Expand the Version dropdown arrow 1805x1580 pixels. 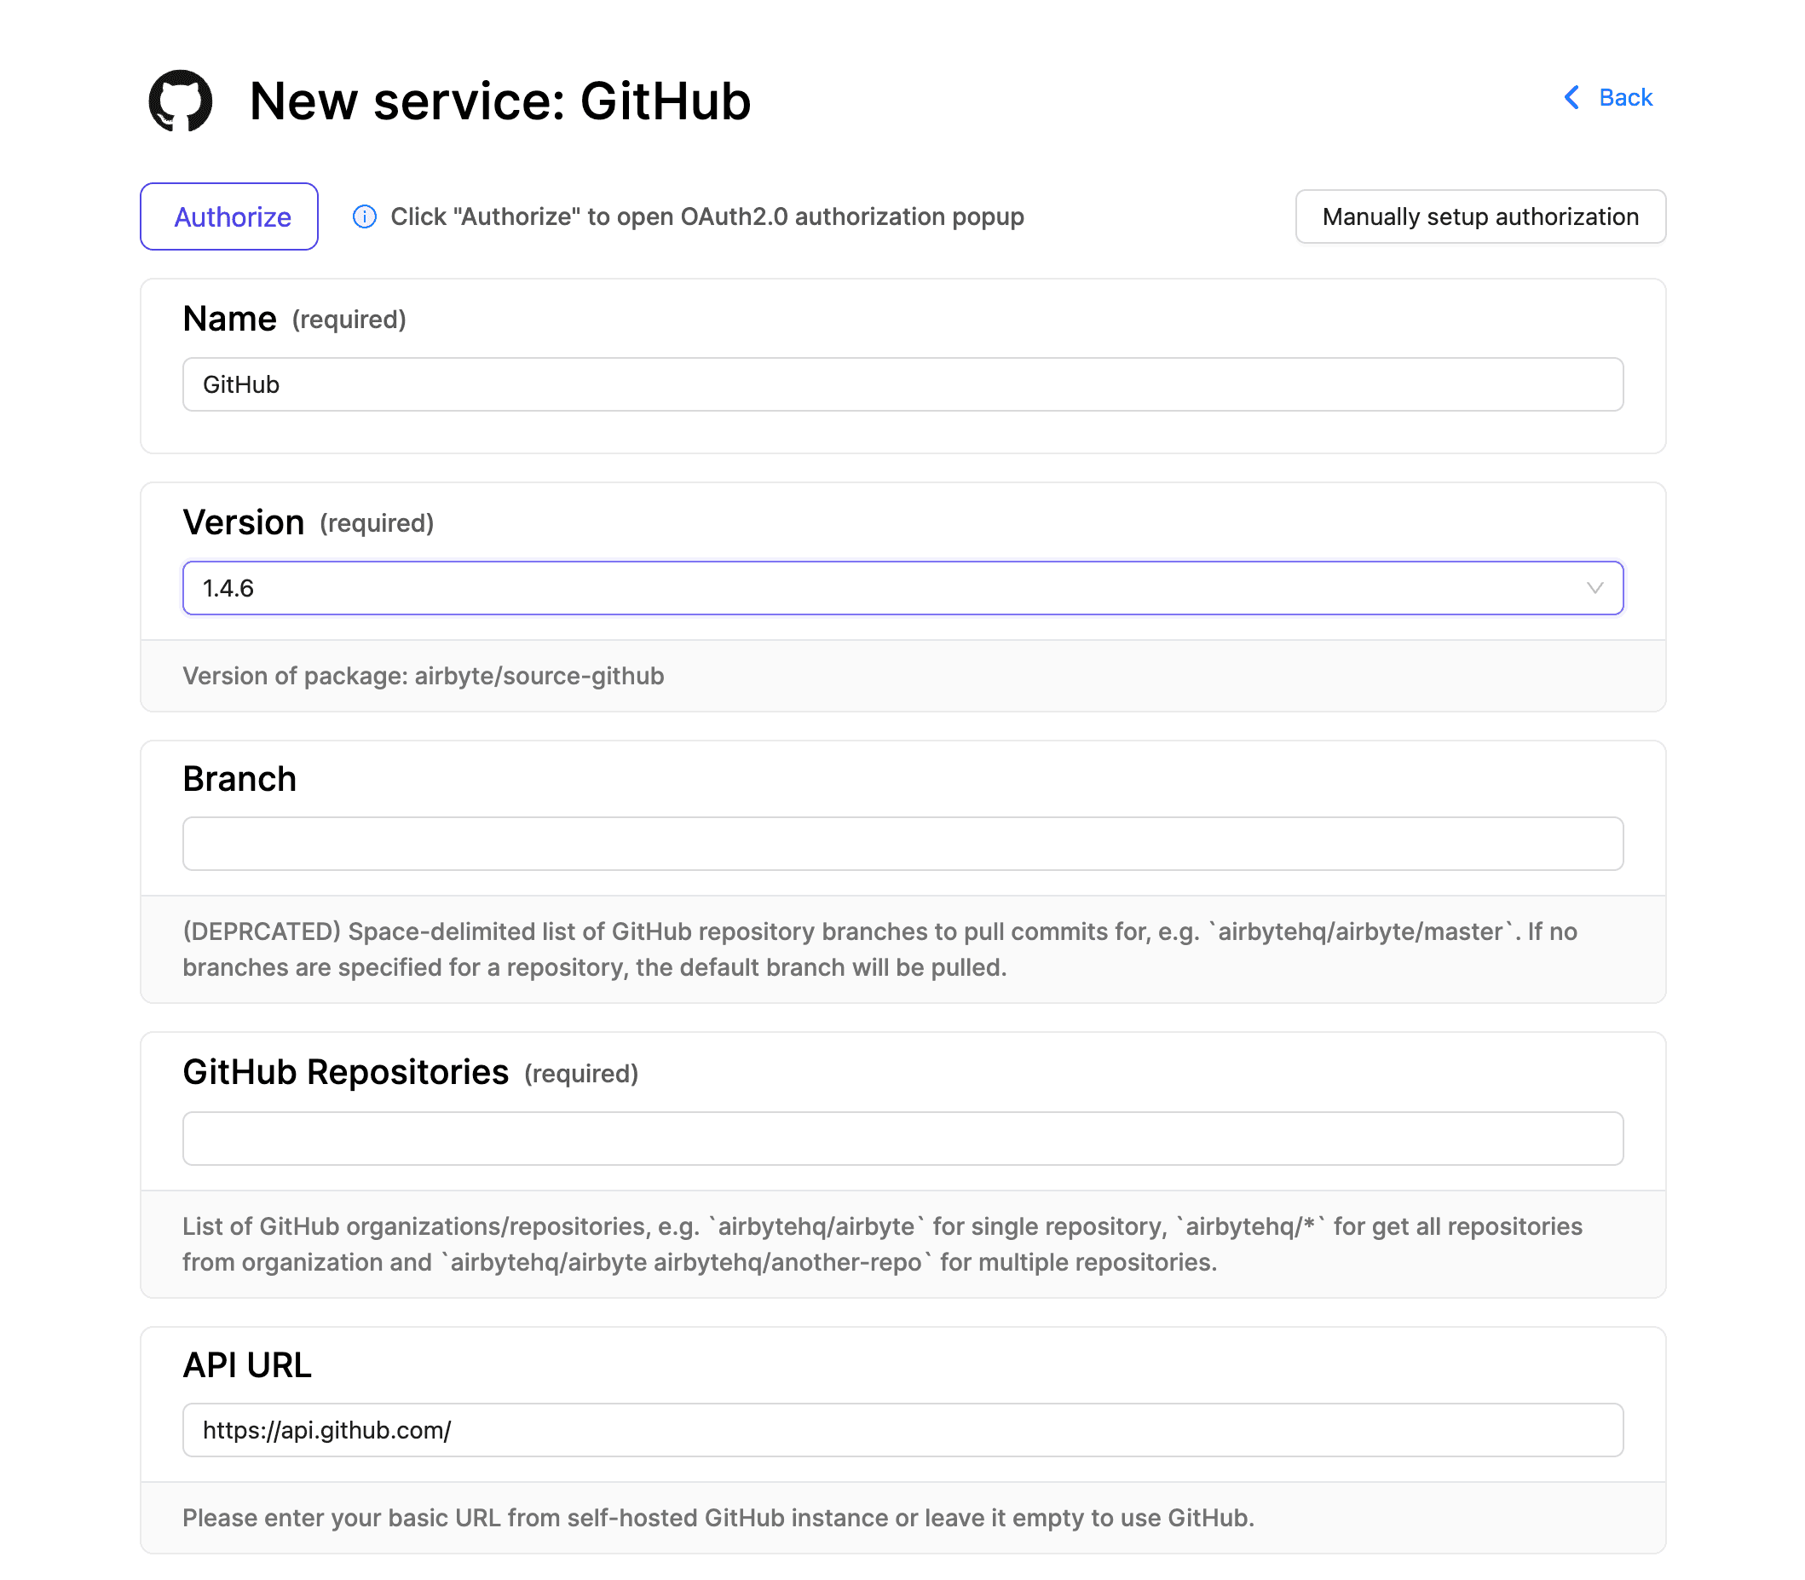[1594, 588]
